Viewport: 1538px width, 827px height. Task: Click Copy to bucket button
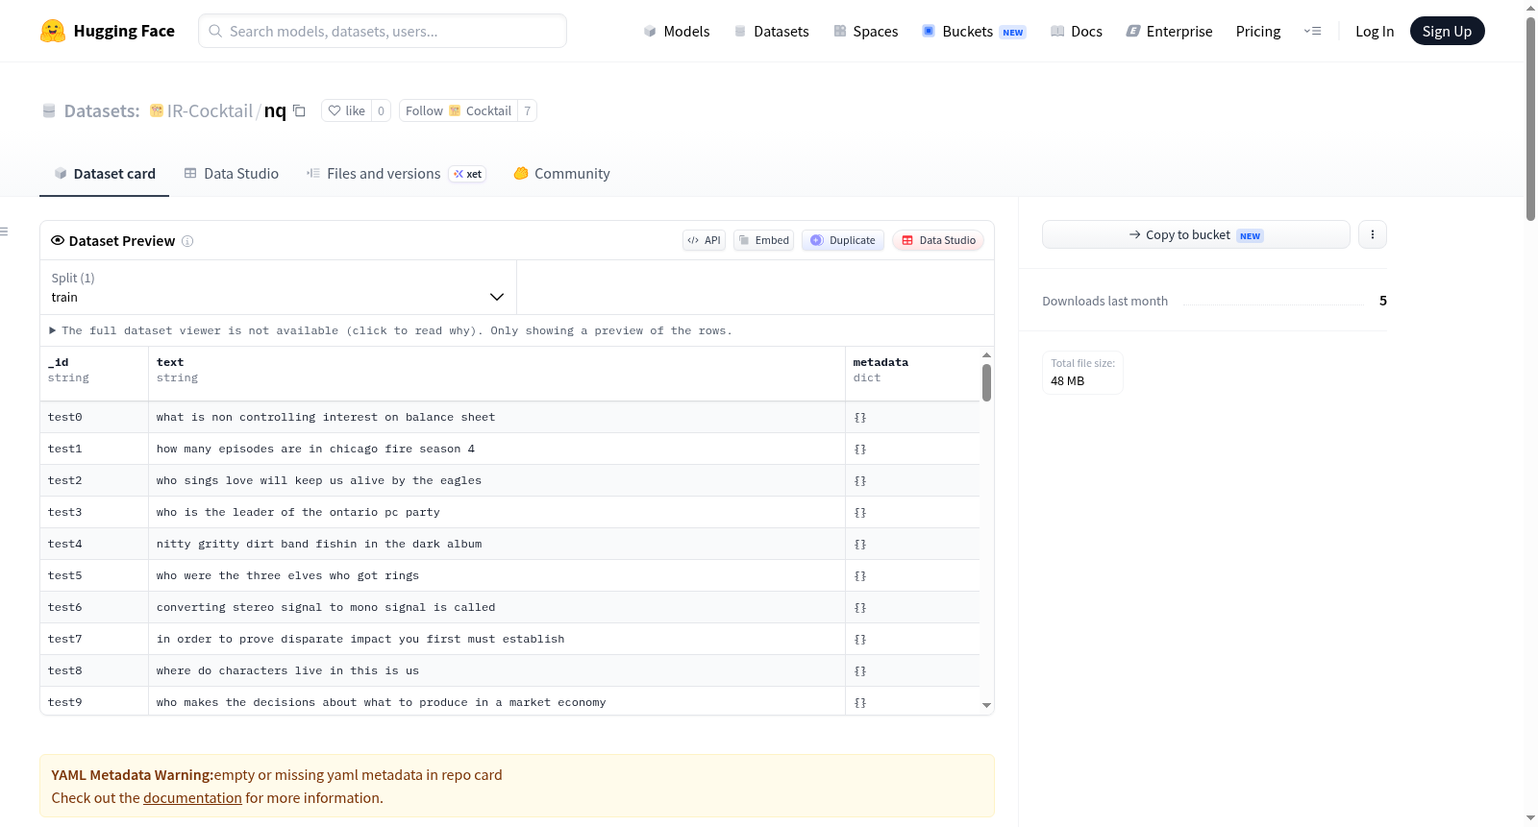[1196, 234]
